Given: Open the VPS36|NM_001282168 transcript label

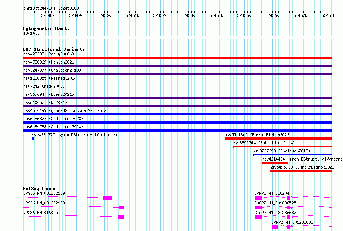Looking at the screenshot, I should (44, 203).
